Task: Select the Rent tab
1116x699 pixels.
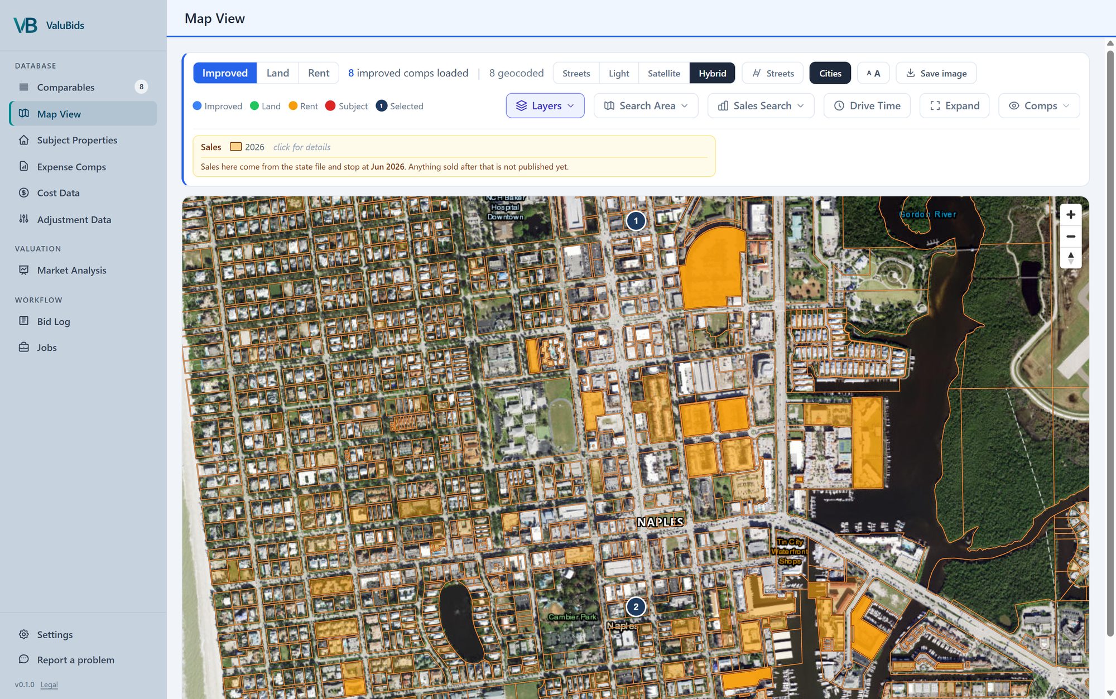Action: pyautogui.click(x=319, y=73)
